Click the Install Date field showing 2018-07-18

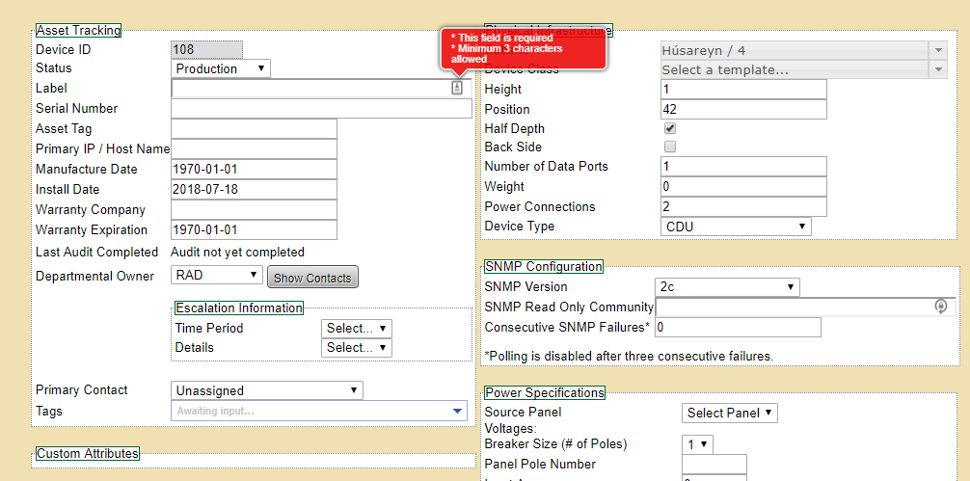click(x=254, y=189)
